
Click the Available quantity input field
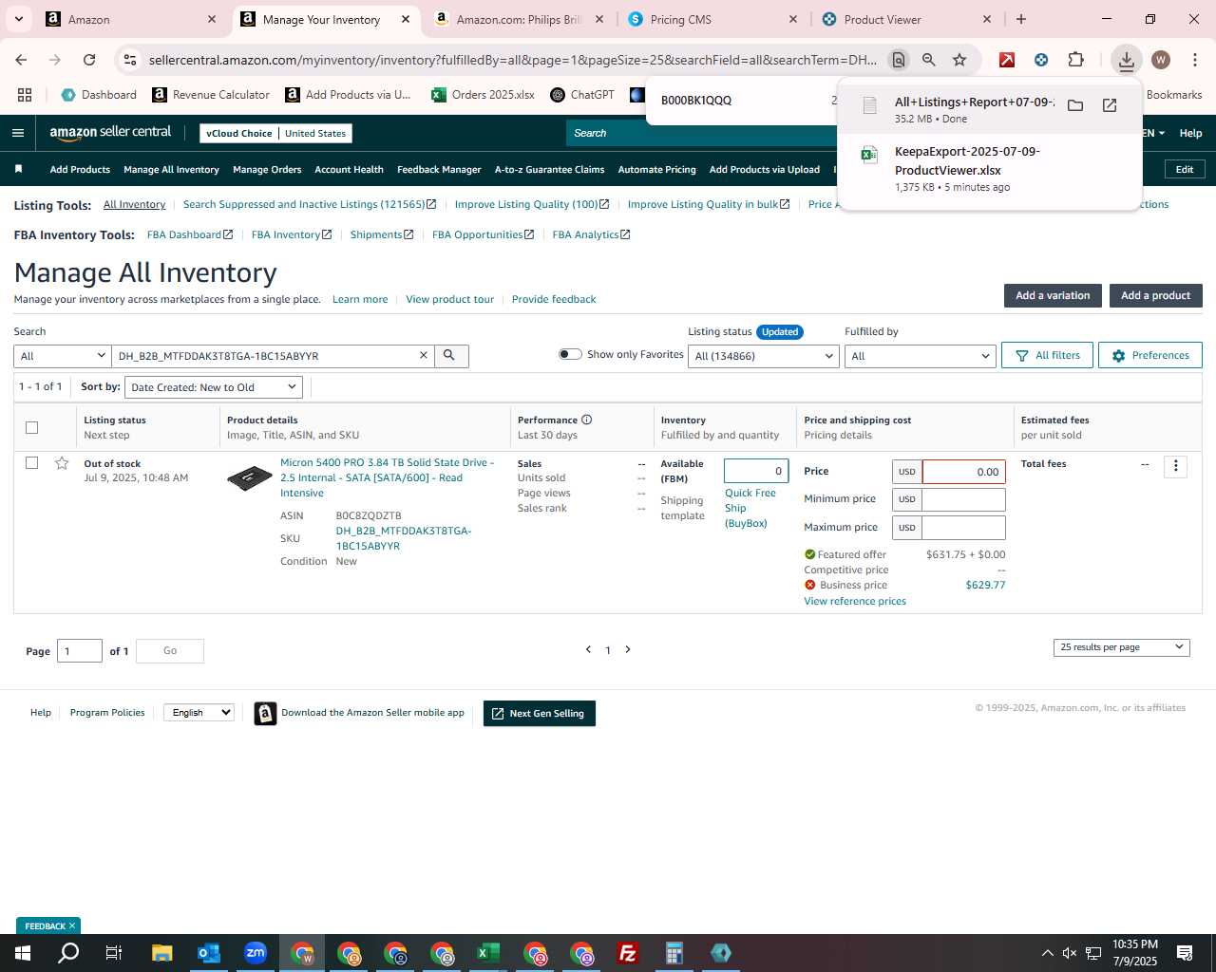756,471
